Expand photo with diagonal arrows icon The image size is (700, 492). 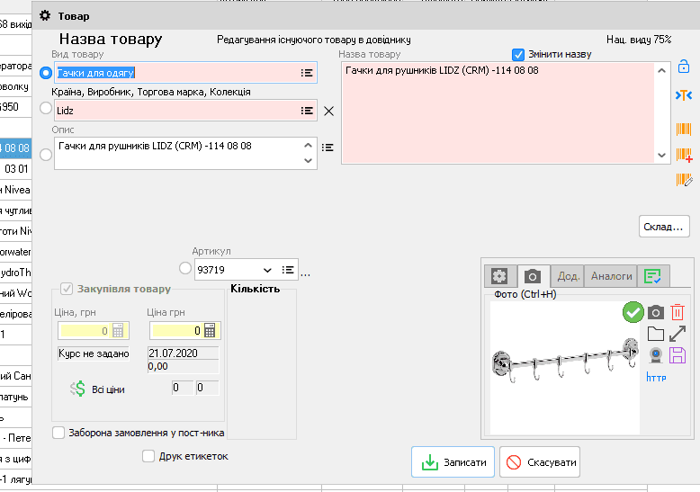coord(678,334)
